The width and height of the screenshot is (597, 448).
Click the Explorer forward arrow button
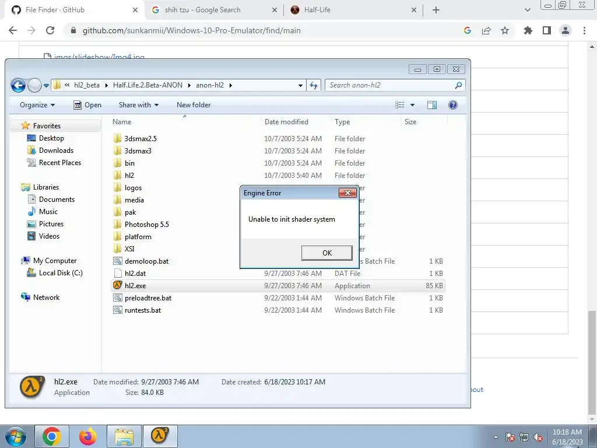[34, 85]
